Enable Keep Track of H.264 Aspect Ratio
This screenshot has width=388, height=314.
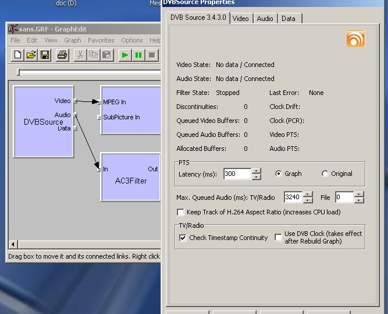181,213
